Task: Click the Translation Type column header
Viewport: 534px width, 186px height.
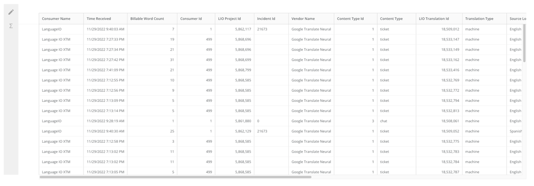Action: coord(479,19)
